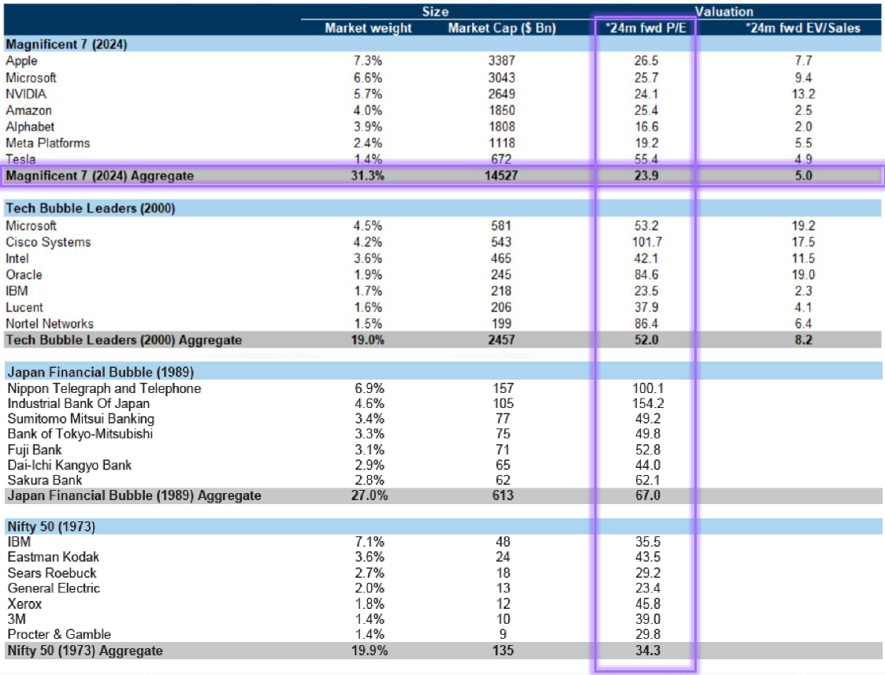
Task: Click the 'Meta Platforms' row label
Action: (x=48, y=143)
